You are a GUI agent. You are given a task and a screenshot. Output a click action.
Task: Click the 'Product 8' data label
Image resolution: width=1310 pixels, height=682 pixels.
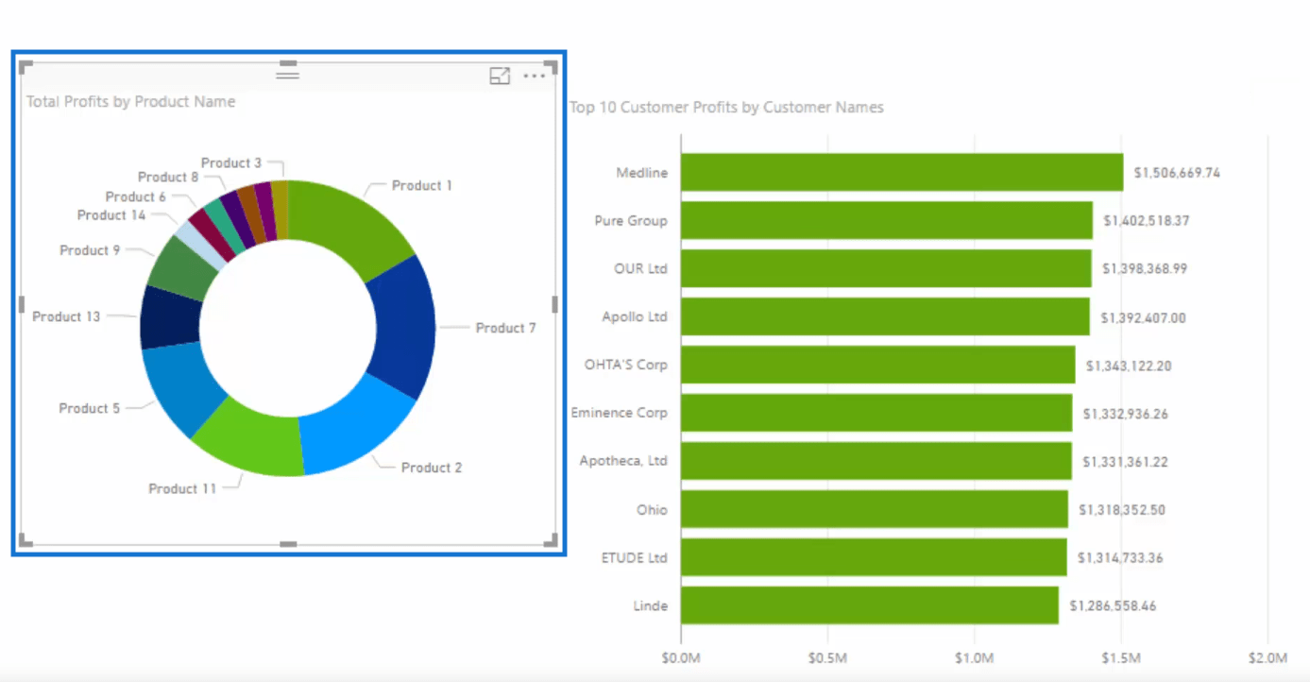168,177
